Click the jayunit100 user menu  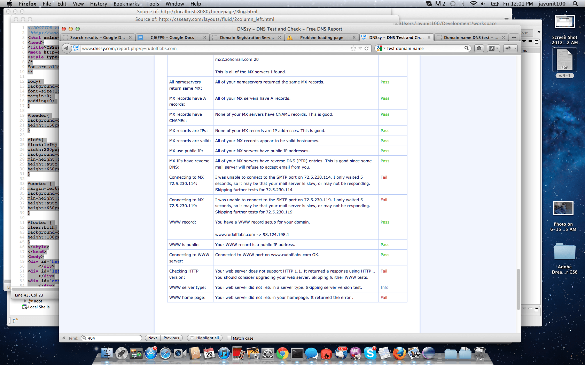click(552, 3)
